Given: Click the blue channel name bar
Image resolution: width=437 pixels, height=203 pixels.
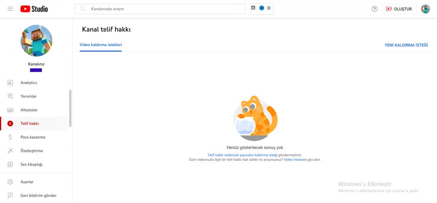Looking at the screenshot, I should [x=36, y=70].
